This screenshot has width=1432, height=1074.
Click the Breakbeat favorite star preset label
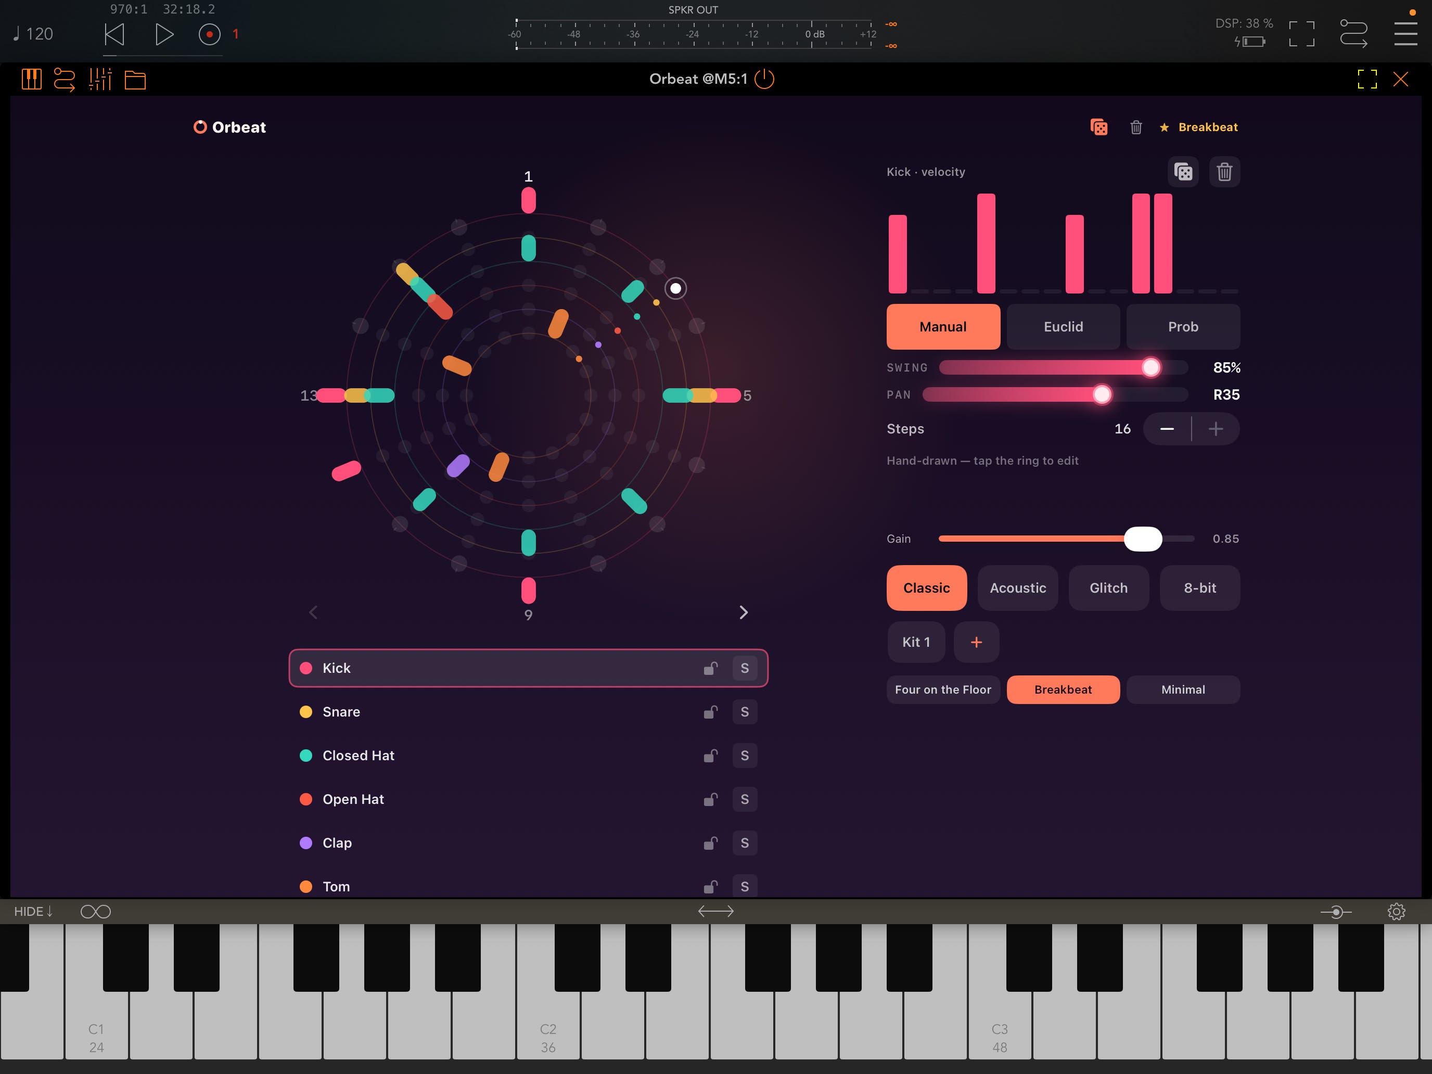click(x=1199, y=127)
